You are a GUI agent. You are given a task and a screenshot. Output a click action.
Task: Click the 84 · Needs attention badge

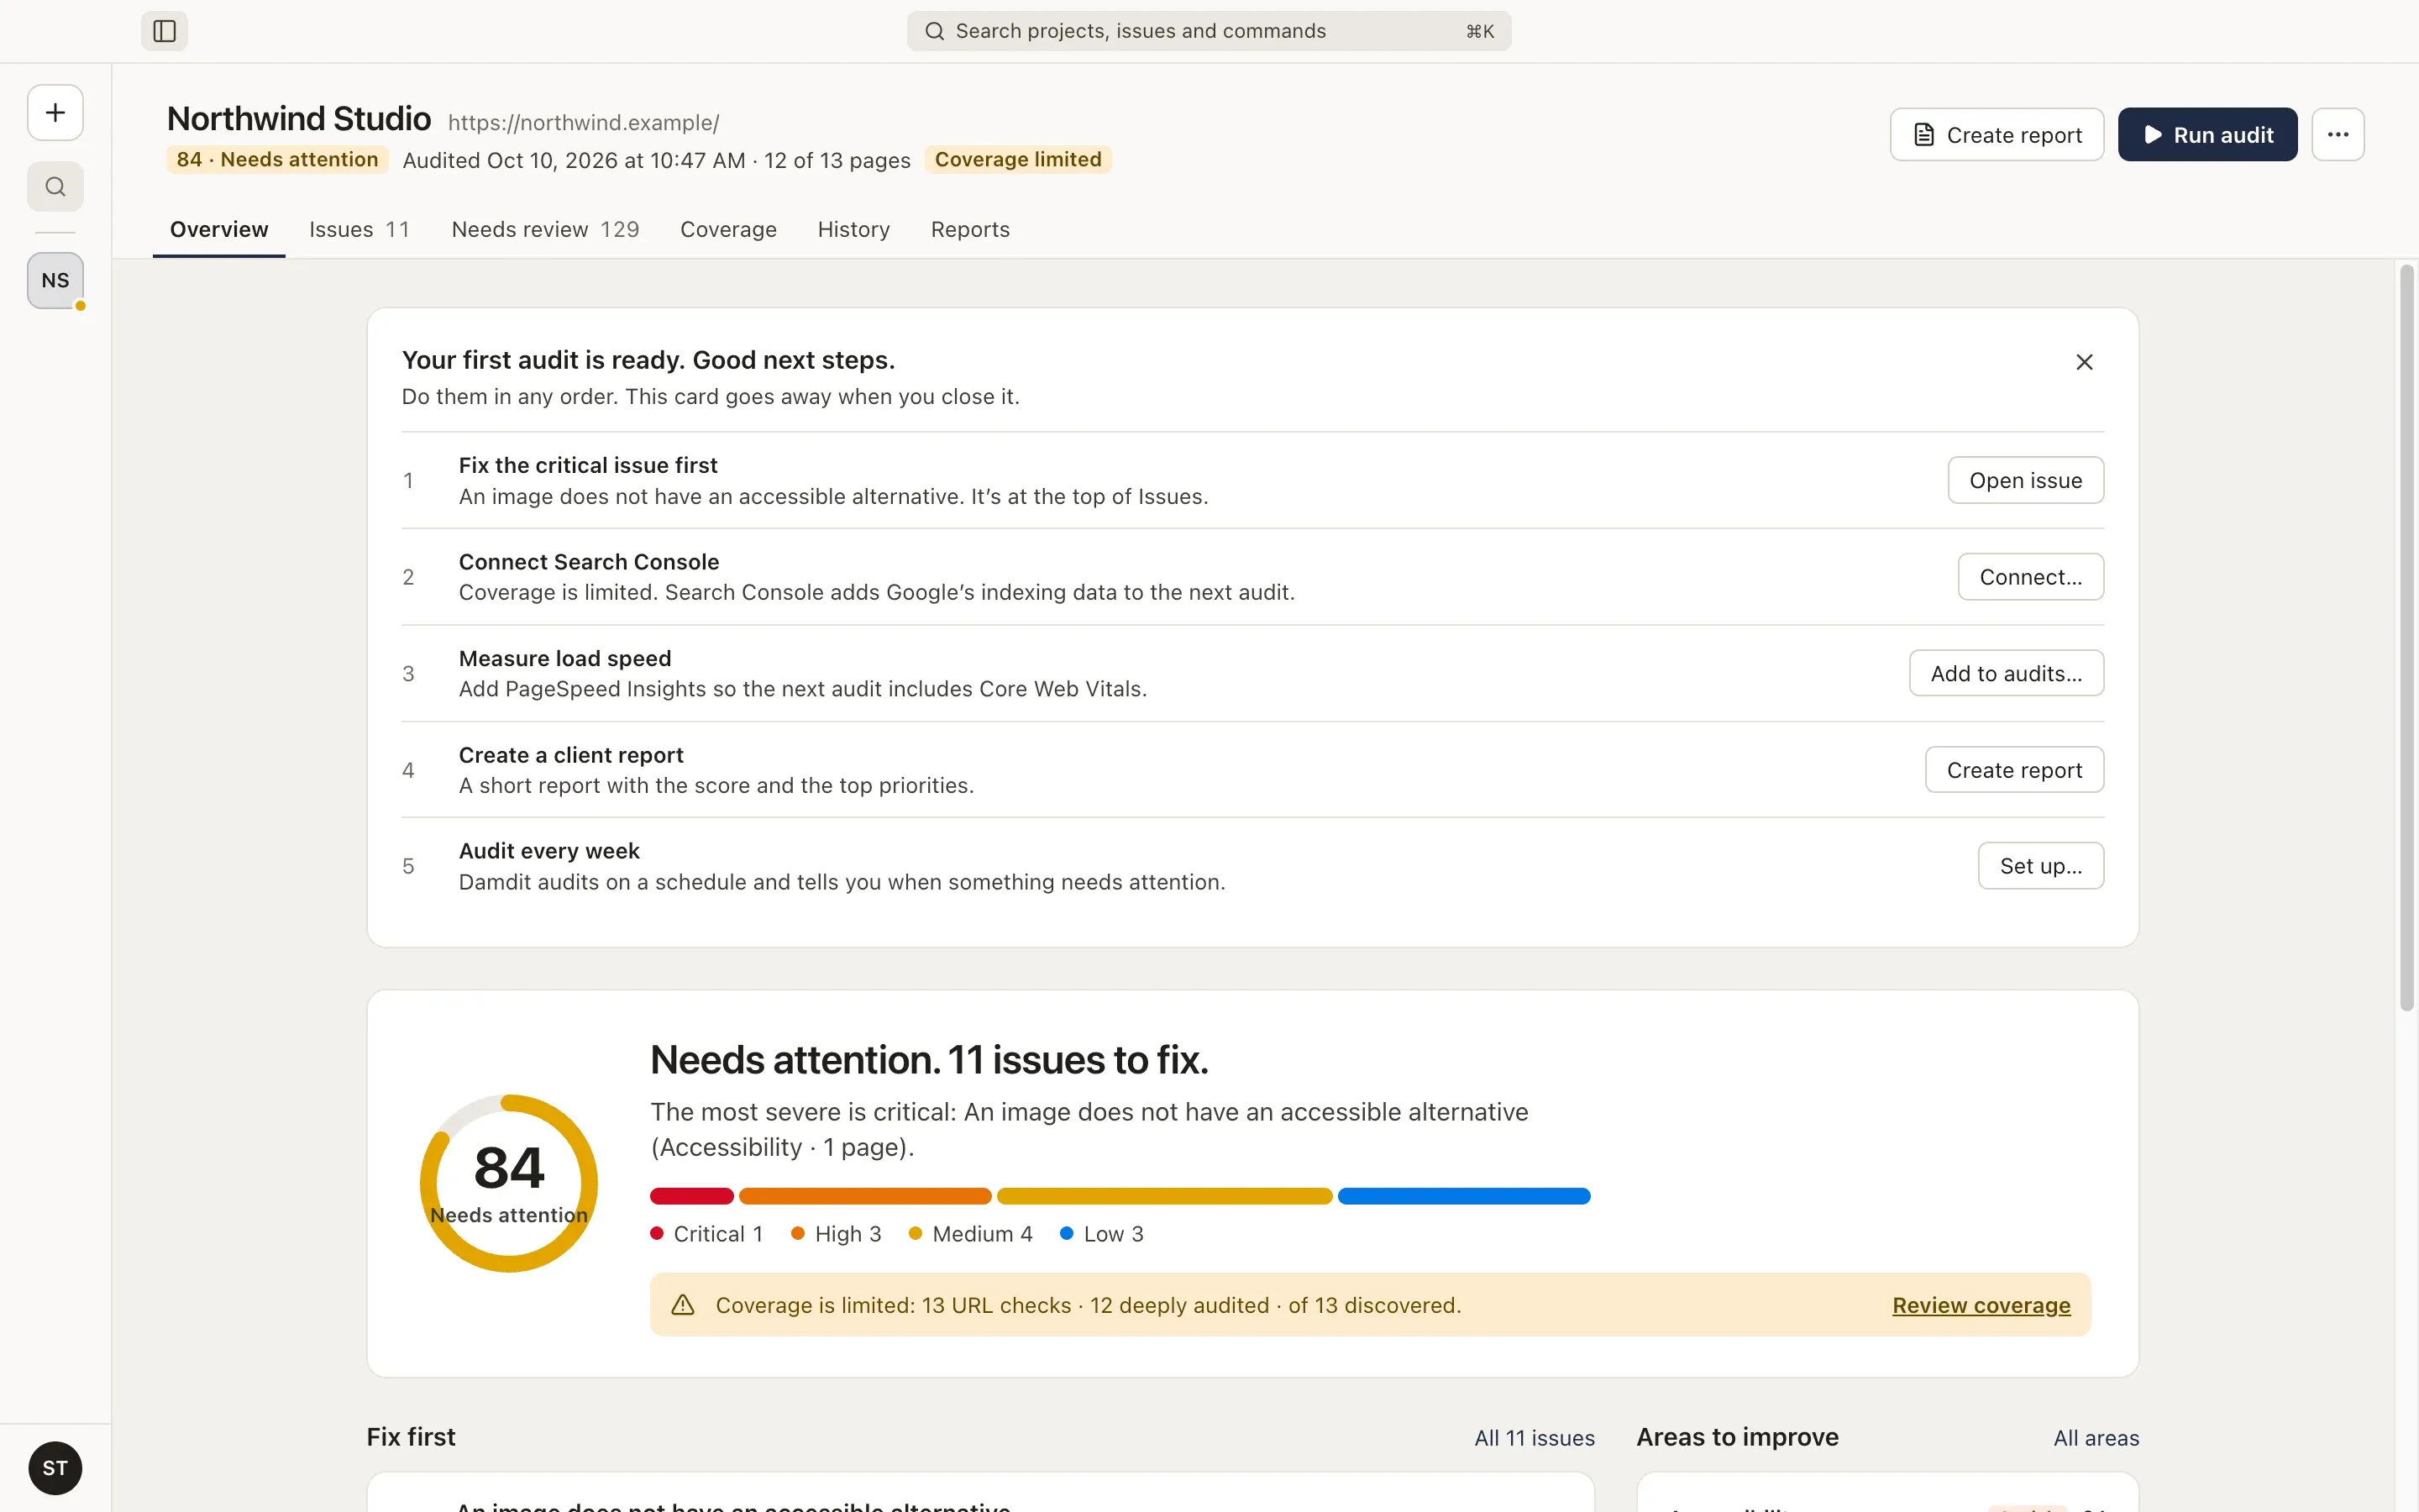point(277,160)
